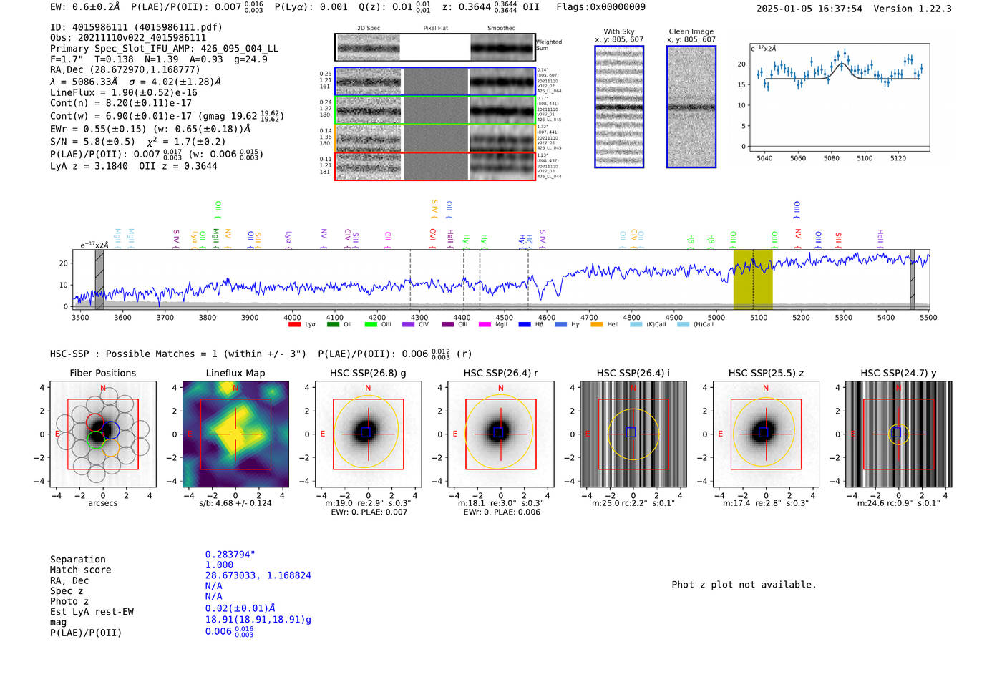Viewport: 1002px width, 682px height.
Task: Click the Obs: 20211110v022_4015986111 line
Action: [128, 38]
